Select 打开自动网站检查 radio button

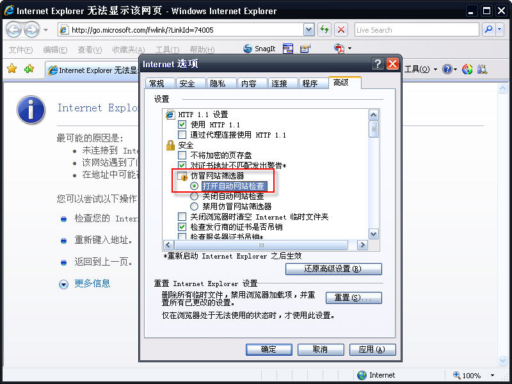pos(195,186)
